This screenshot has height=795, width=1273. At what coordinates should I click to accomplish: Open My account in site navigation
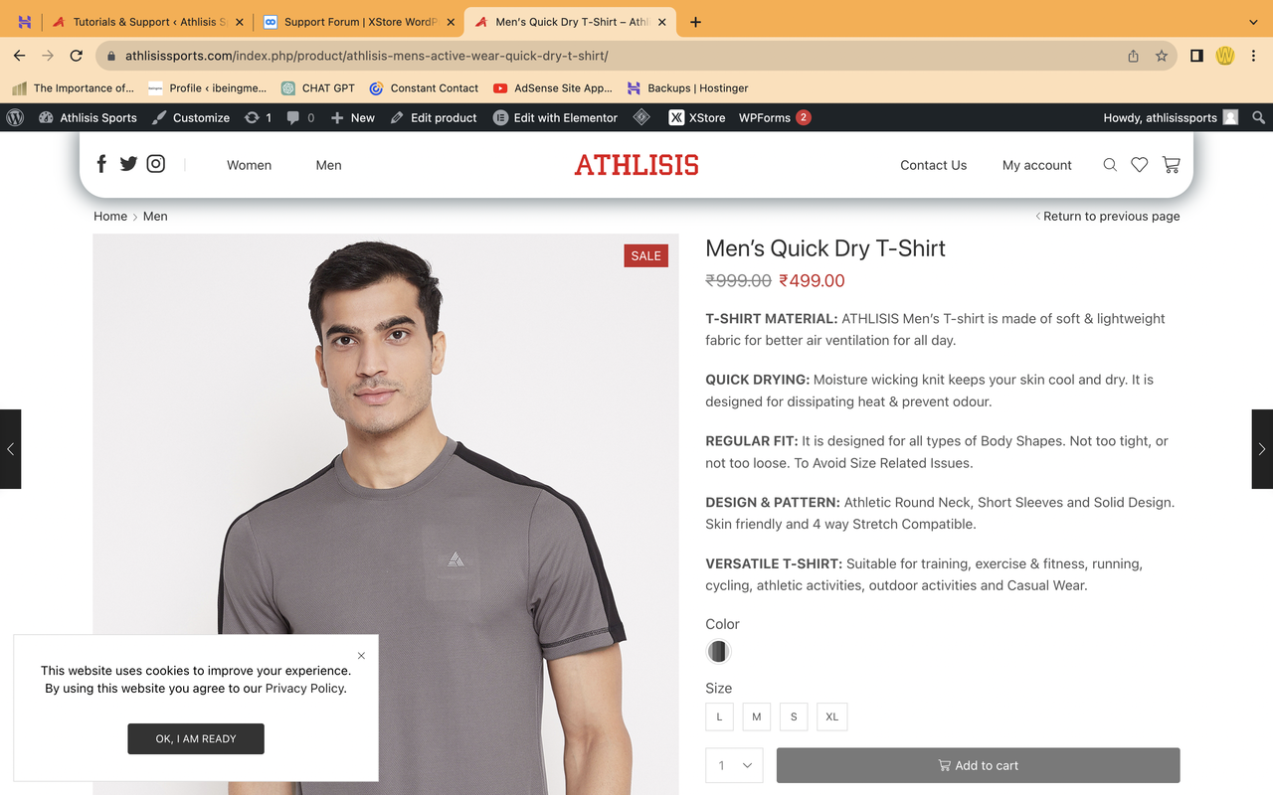[x=1037, y=165]
